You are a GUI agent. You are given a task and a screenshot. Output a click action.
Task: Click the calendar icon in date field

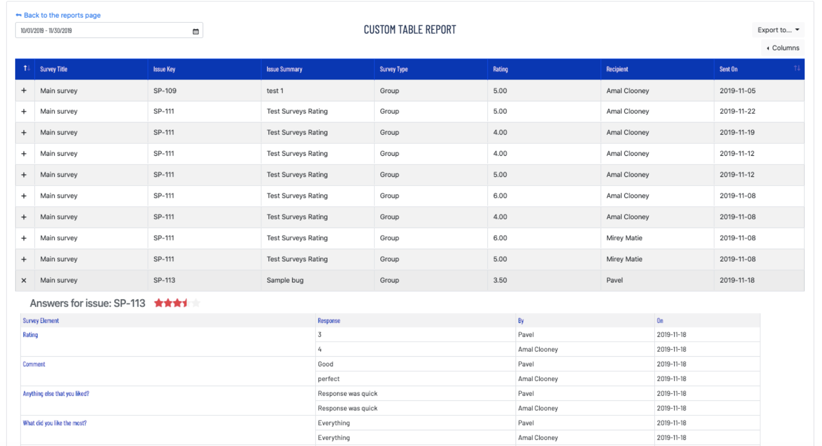coord(196,31)
